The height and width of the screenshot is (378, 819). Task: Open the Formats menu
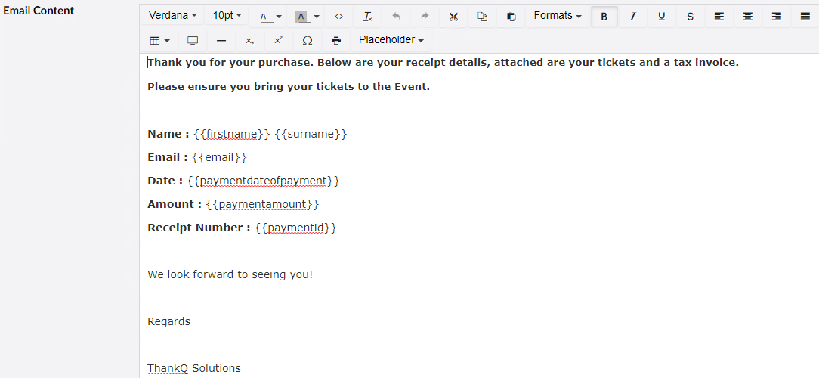pos(558,16)
